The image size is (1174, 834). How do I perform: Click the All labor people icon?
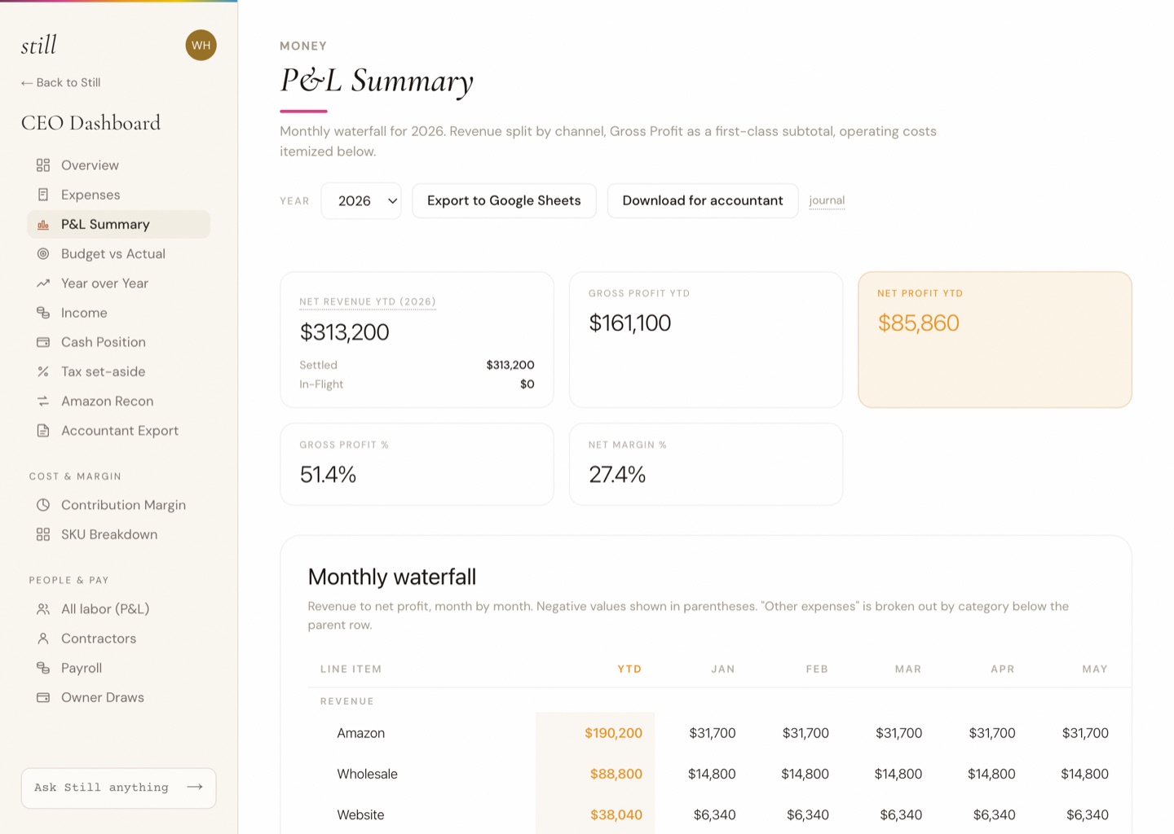tap(43, 609)
